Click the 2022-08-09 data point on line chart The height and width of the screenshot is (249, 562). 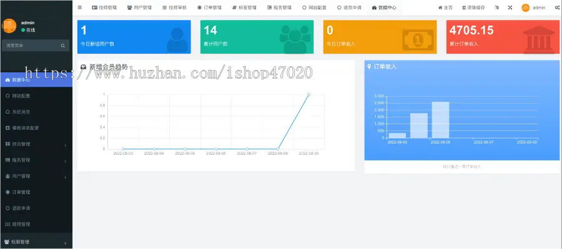tap(308, 95)
